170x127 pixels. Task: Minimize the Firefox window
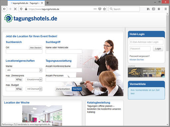pos(155,2)
